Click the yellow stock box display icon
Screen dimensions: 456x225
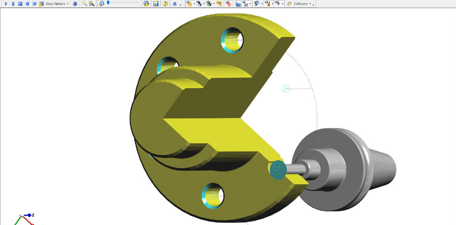(x=189, y=4)
